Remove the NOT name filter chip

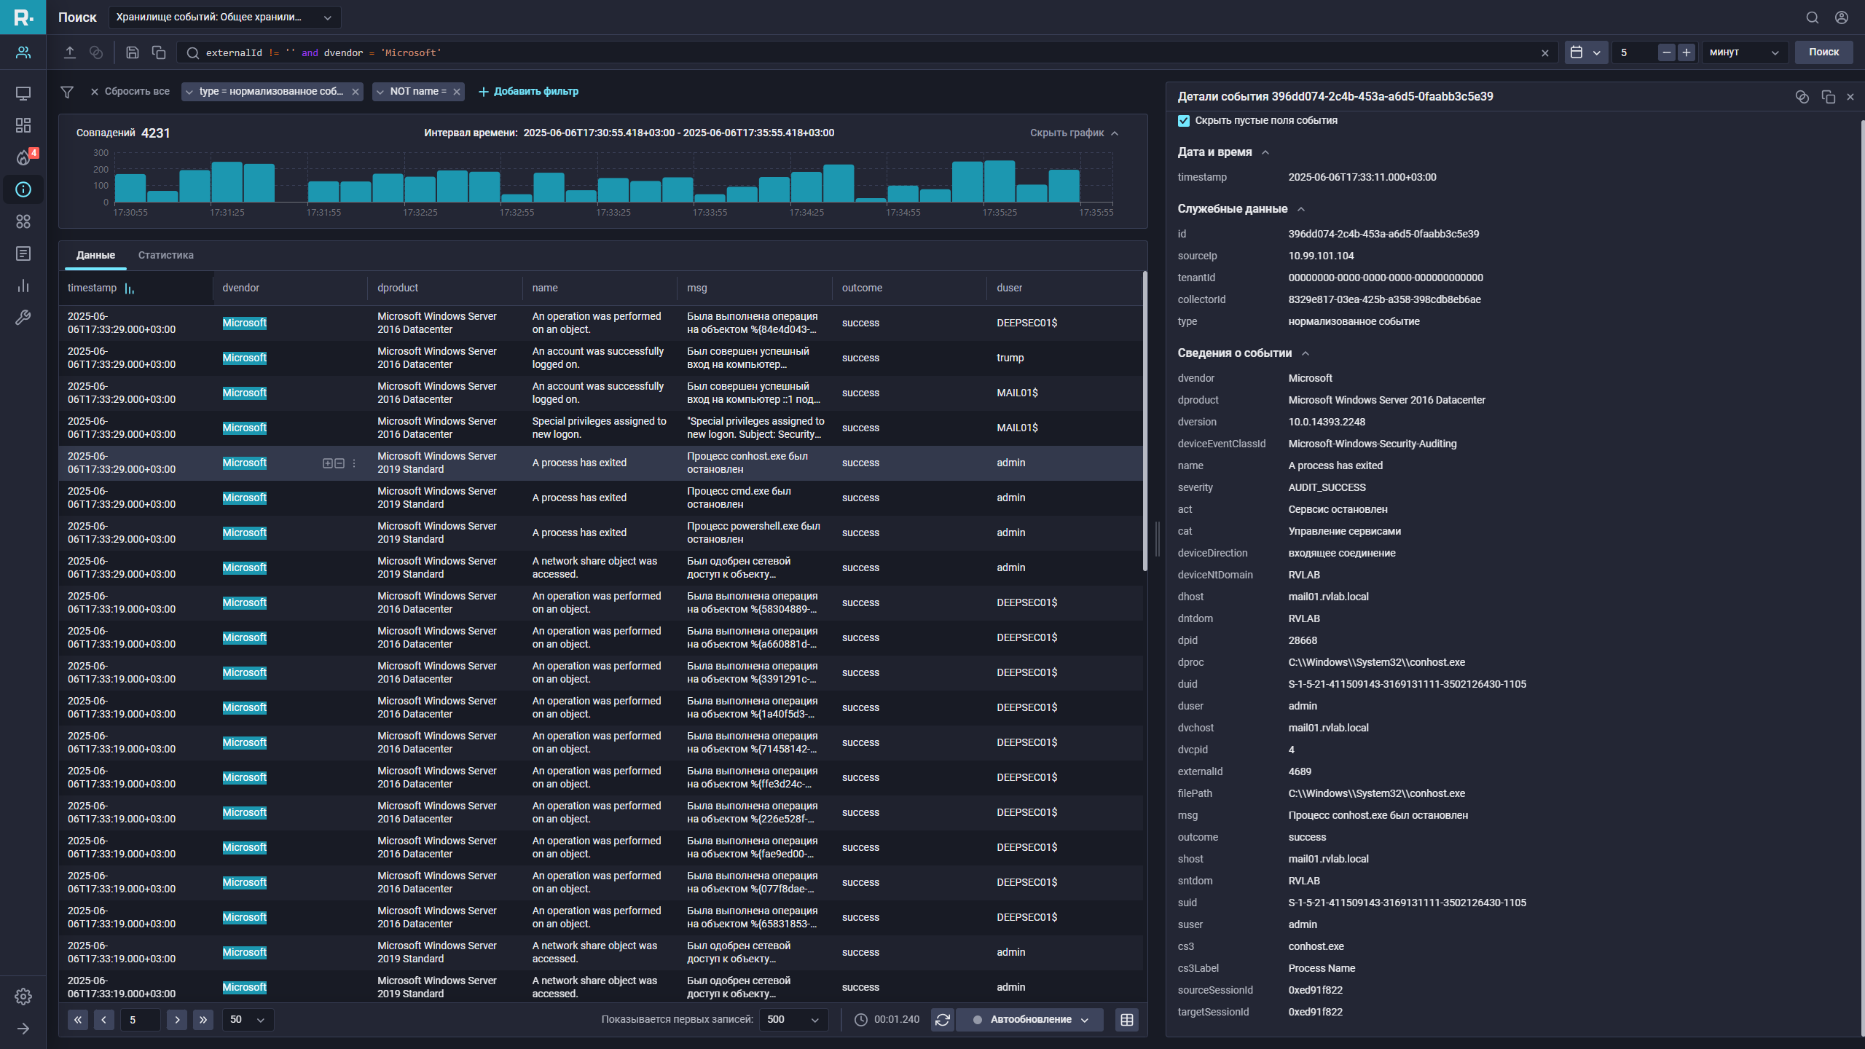point(457,92)
